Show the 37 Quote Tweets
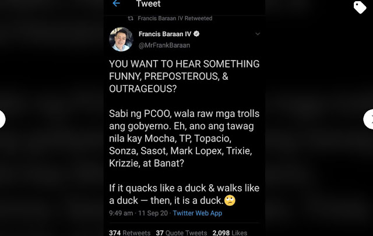 (180, 233)
